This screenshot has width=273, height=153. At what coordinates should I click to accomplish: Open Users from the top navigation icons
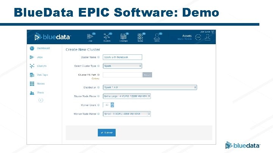click(x=157, y=37)
